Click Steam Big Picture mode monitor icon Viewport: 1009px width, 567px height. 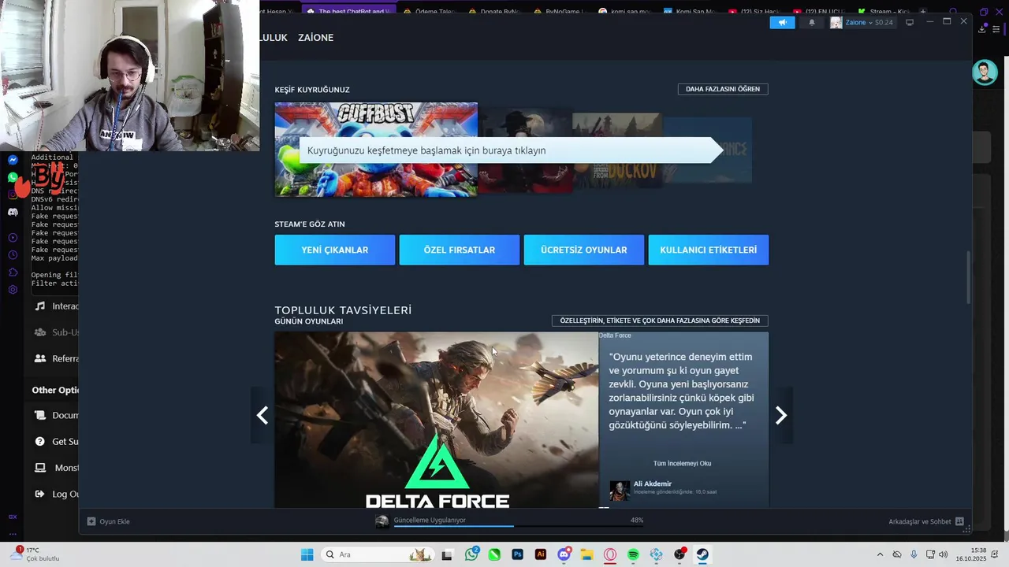coord(910,22)
